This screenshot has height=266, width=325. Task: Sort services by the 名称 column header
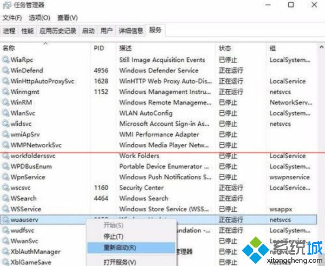pos(45,48)
